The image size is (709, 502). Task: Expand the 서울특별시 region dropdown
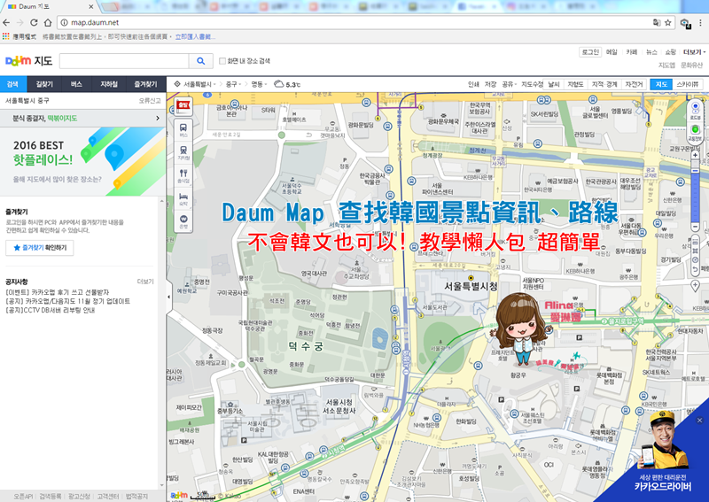(x=199, y=84)
